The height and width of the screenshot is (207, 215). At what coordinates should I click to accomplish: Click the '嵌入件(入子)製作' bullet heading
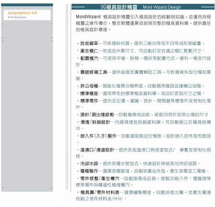(x=98, y=136)
